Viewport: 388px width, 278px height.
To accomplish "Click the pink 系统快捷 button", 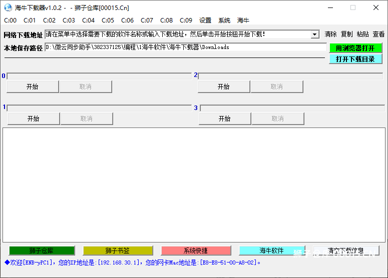I will point(196,250).
